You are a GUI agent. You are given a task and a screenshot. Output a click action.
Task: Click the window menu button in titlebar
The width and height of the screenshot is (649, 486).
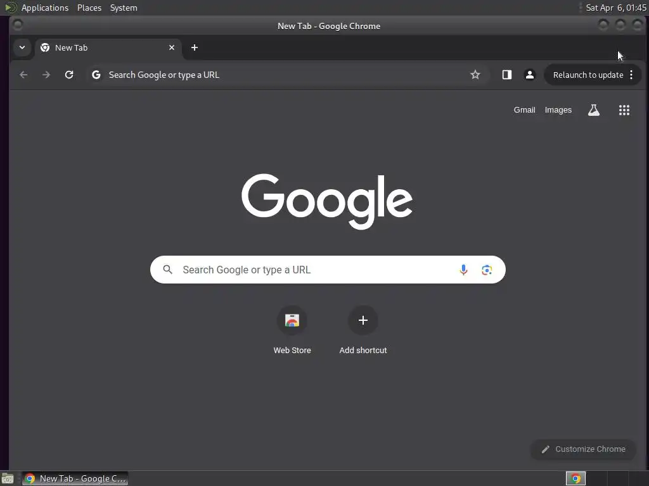pyautogui.click(x=17, y=25)
